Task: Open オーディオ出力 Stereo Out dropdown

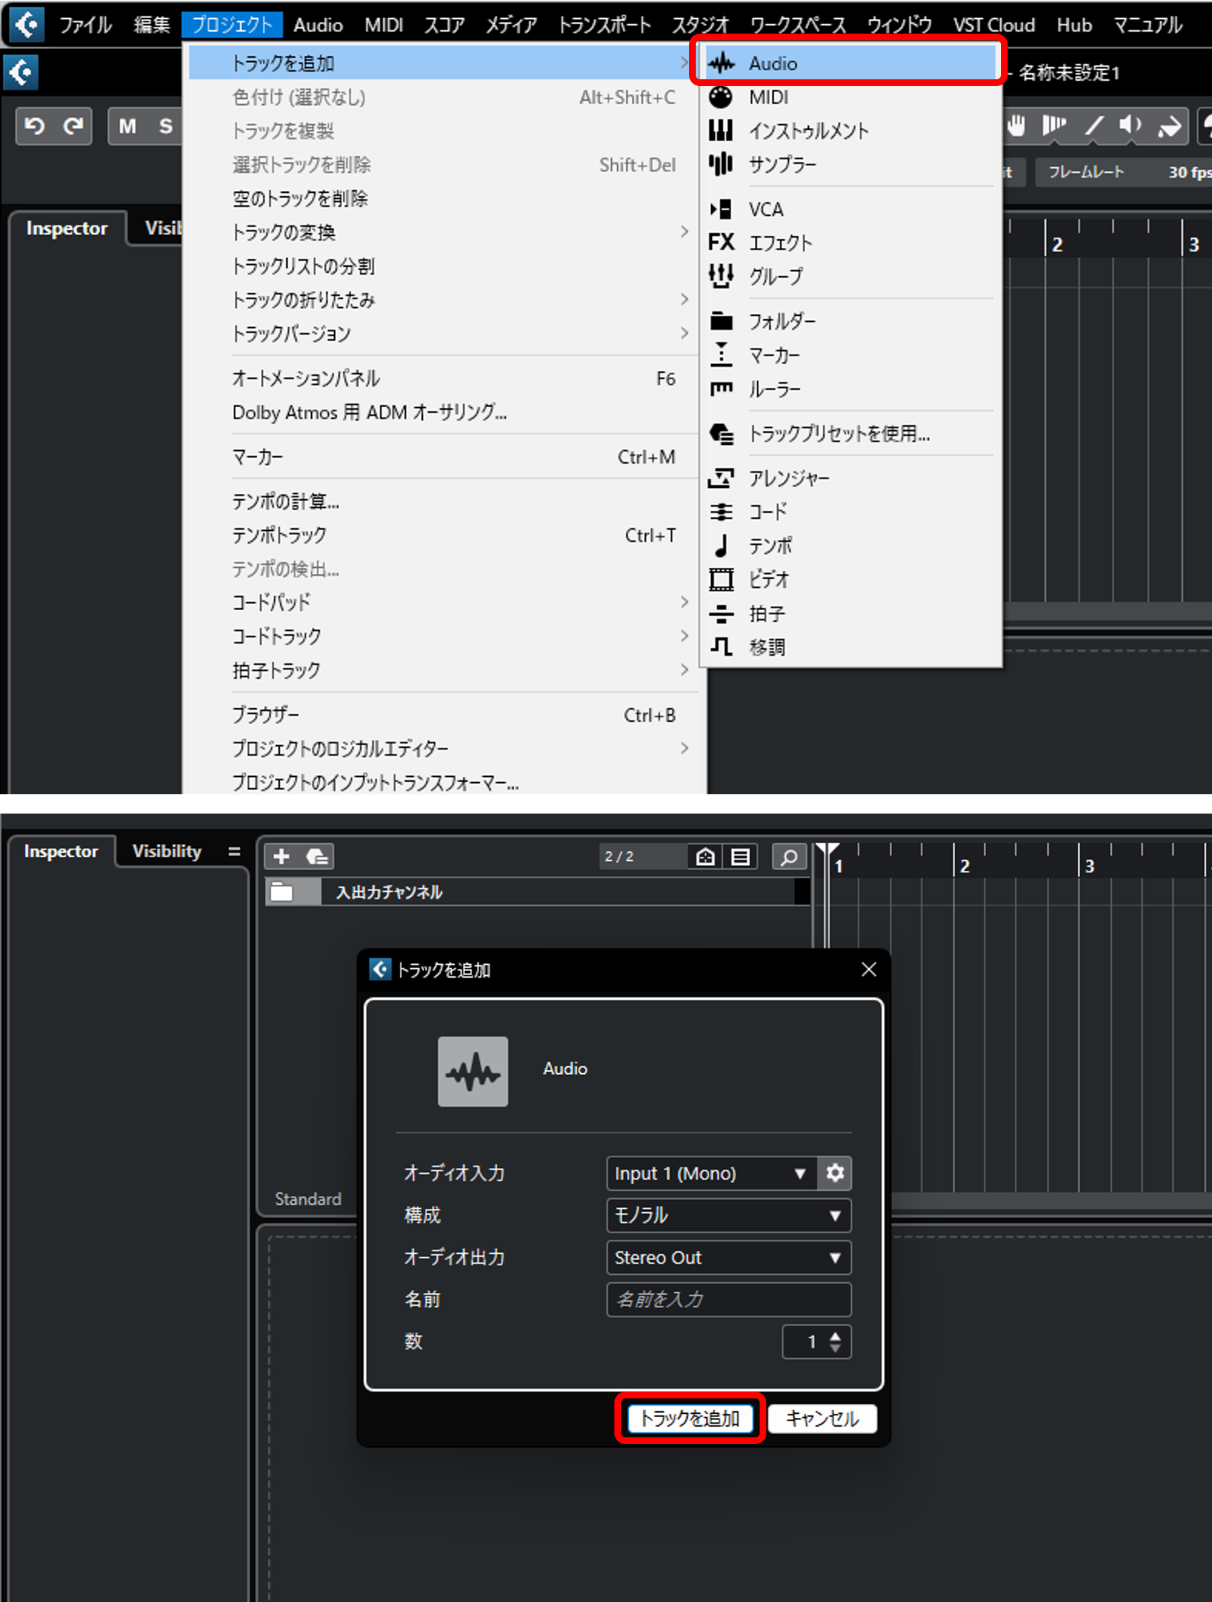Action: (x=729, y=1257)
